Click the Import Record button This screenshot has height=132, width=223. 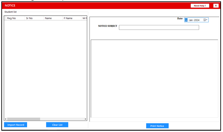16,125
